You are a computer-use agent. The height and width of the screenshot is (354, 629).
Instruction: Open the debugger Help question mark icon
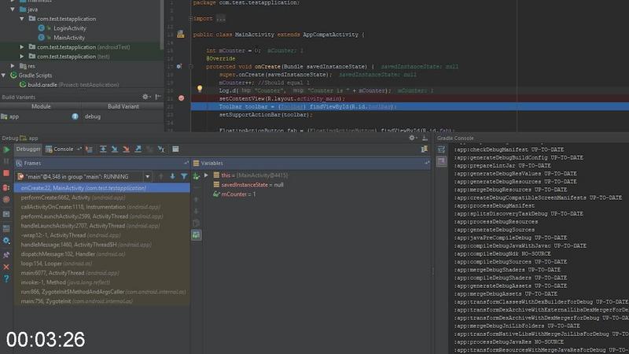pos(6,278)
